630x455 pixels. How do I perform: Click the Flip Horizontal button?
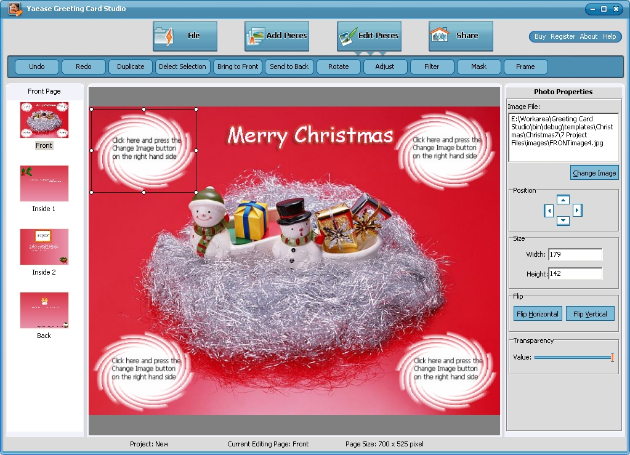(538, 313)
